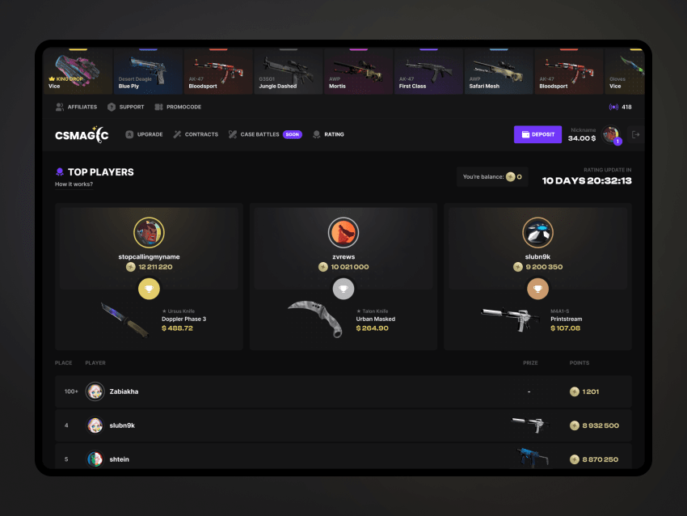Click stopcallingmyname's avatar

(149, 232)
